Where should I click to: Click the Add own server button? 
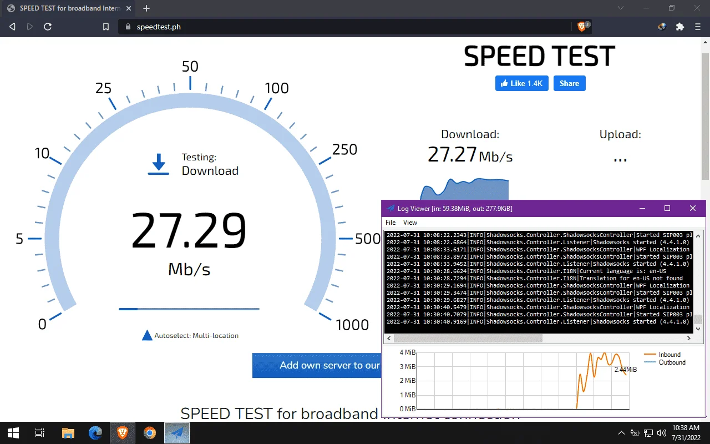coord(317,365)
